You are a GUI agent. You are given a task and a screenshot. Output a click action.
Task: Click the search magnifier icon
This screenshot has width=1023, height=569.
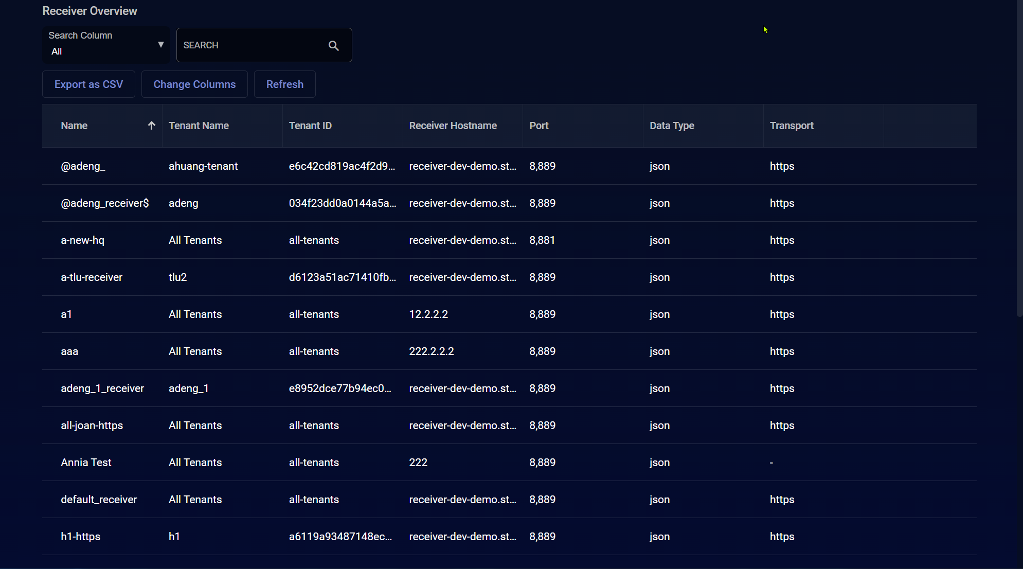tap(333, 46)
